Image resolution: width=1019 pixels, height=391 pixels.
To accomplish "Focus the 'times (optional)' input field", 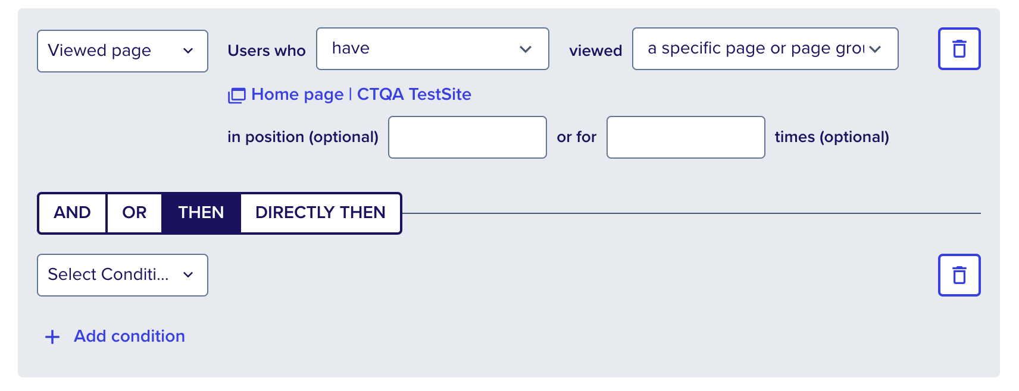I will [x=686, y=137].
